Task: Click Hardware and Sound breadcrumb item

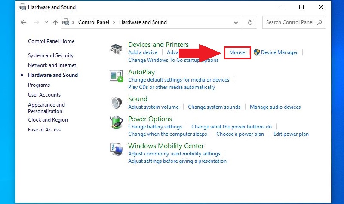Action: click(143, 22)
